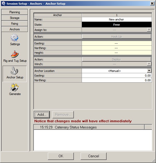Image resolution: width=156 pixels, height=163 pixels.
Task: Open the Generate icon in sidebar
Action: coord(15,88)
